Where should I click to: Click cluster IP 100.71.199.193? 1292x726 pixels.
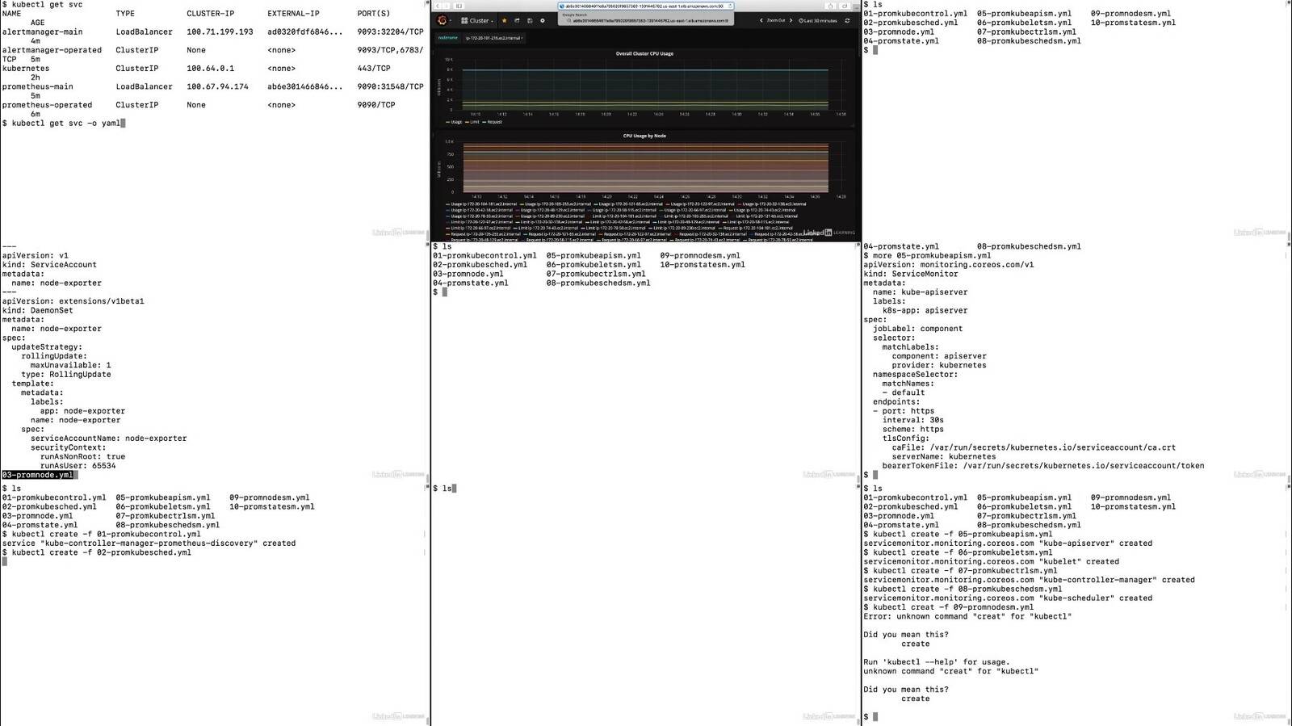[x=220, y=31]
